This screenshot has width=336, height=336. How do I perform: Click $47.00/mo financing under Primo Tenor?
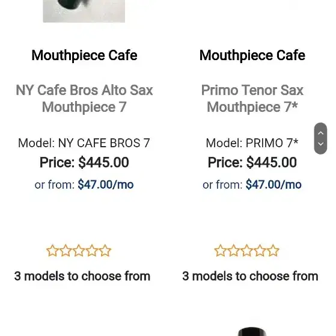(273, 185)
